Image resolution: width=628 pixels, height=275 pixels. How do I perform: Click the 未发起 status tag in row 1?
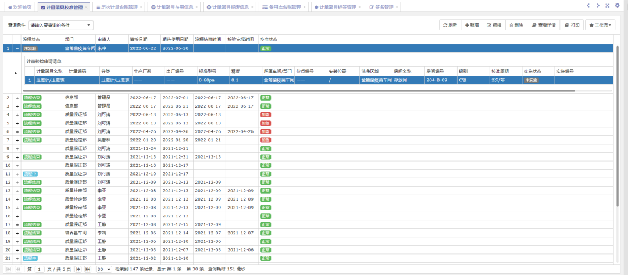coord(30,48)
